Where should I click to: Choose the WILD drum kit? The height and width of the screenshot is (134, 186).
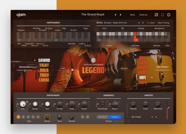44,70
